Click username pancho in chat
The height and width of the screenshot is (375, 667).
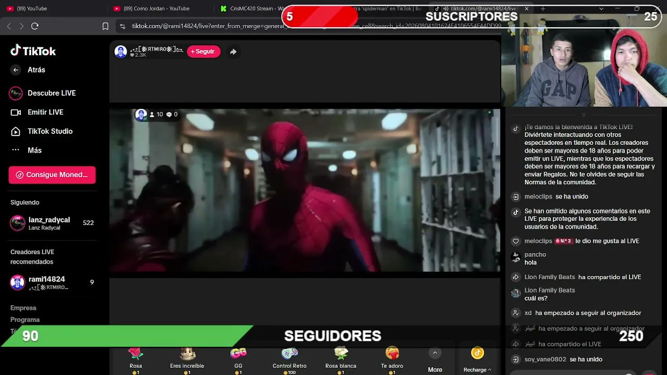(x=535, y=255)
